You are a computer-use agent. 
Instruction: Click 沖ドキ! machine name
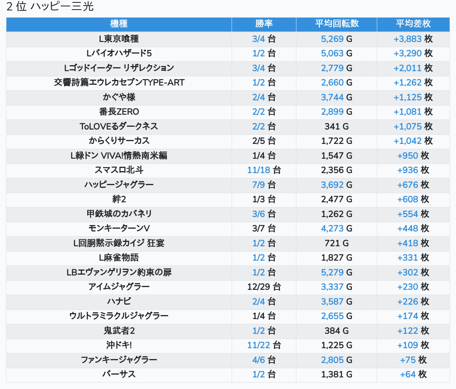click(119, 345)
